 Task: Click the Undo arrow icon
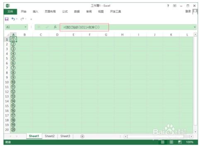[13, 19]
